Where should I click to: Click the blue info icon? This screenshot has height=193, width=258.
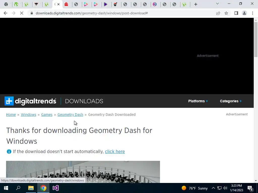9,152
